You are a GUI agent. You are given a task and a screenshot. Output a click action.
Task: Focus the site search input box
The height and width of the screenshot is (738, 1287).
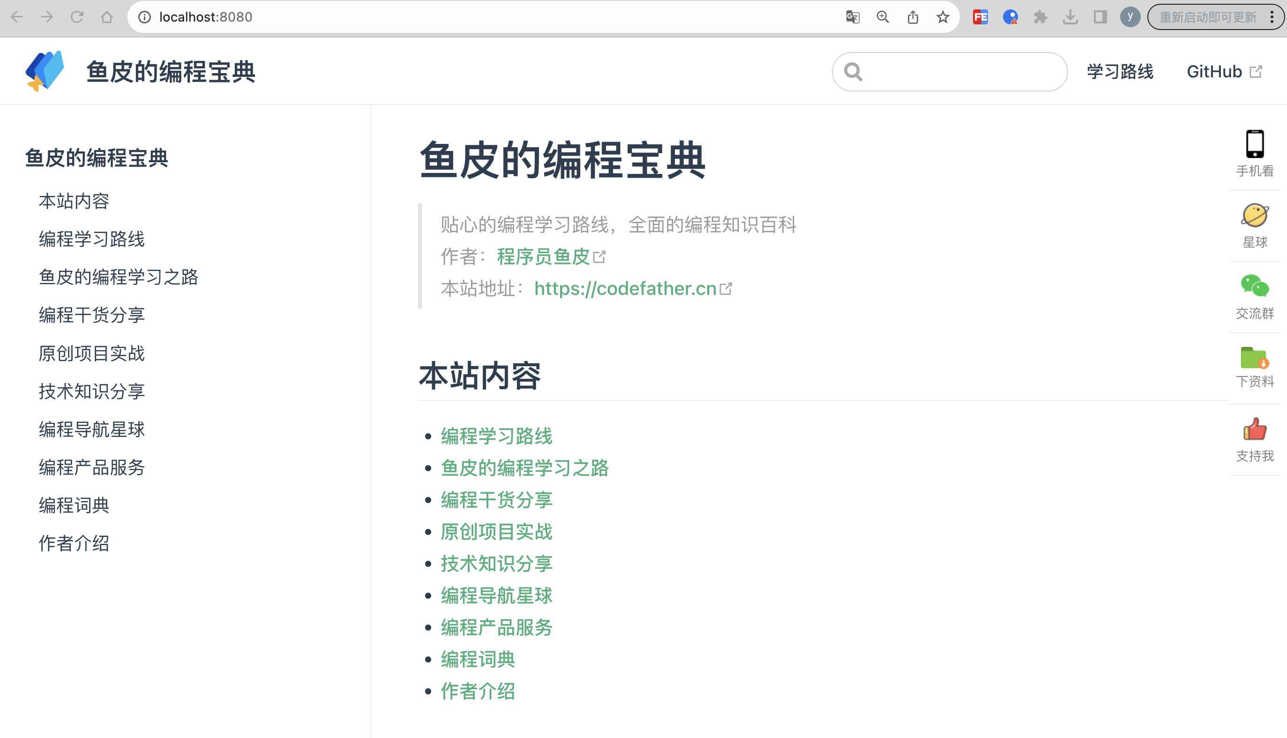(957, 71)
